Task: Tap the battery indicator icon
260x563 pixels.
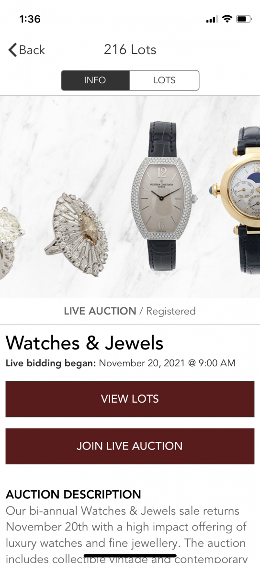Action: tap(244, 19)
